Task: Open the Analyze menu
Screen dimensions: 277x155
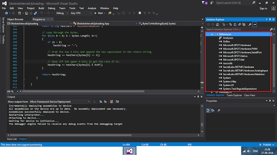Action: pos(92,8)
